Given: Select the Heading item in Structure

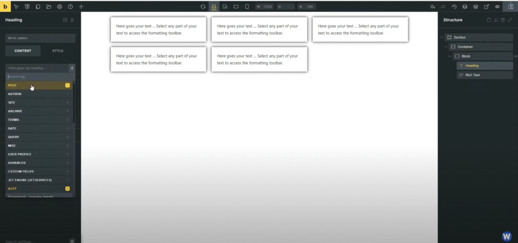Looking at the screenshot, I should tap(485, 66).
